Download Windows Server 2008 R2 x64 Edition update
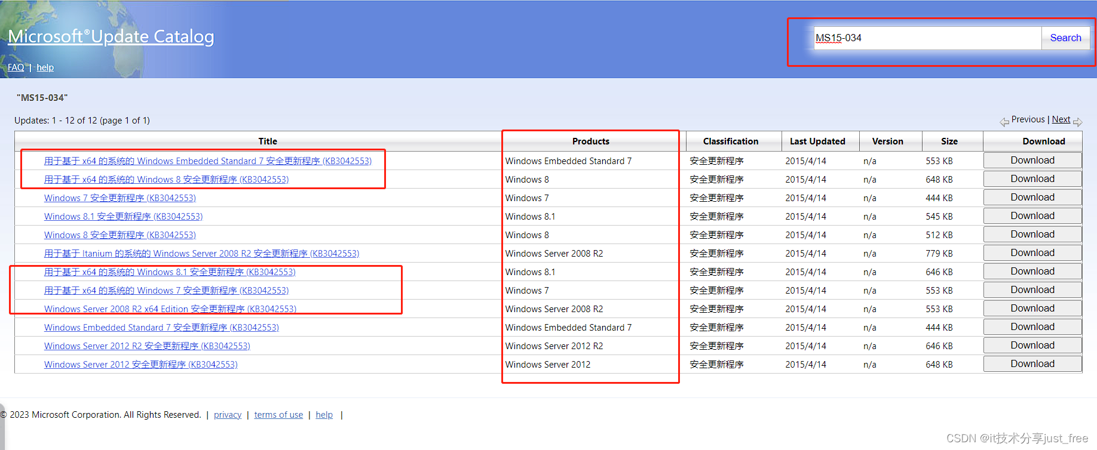 [1032, 309]
